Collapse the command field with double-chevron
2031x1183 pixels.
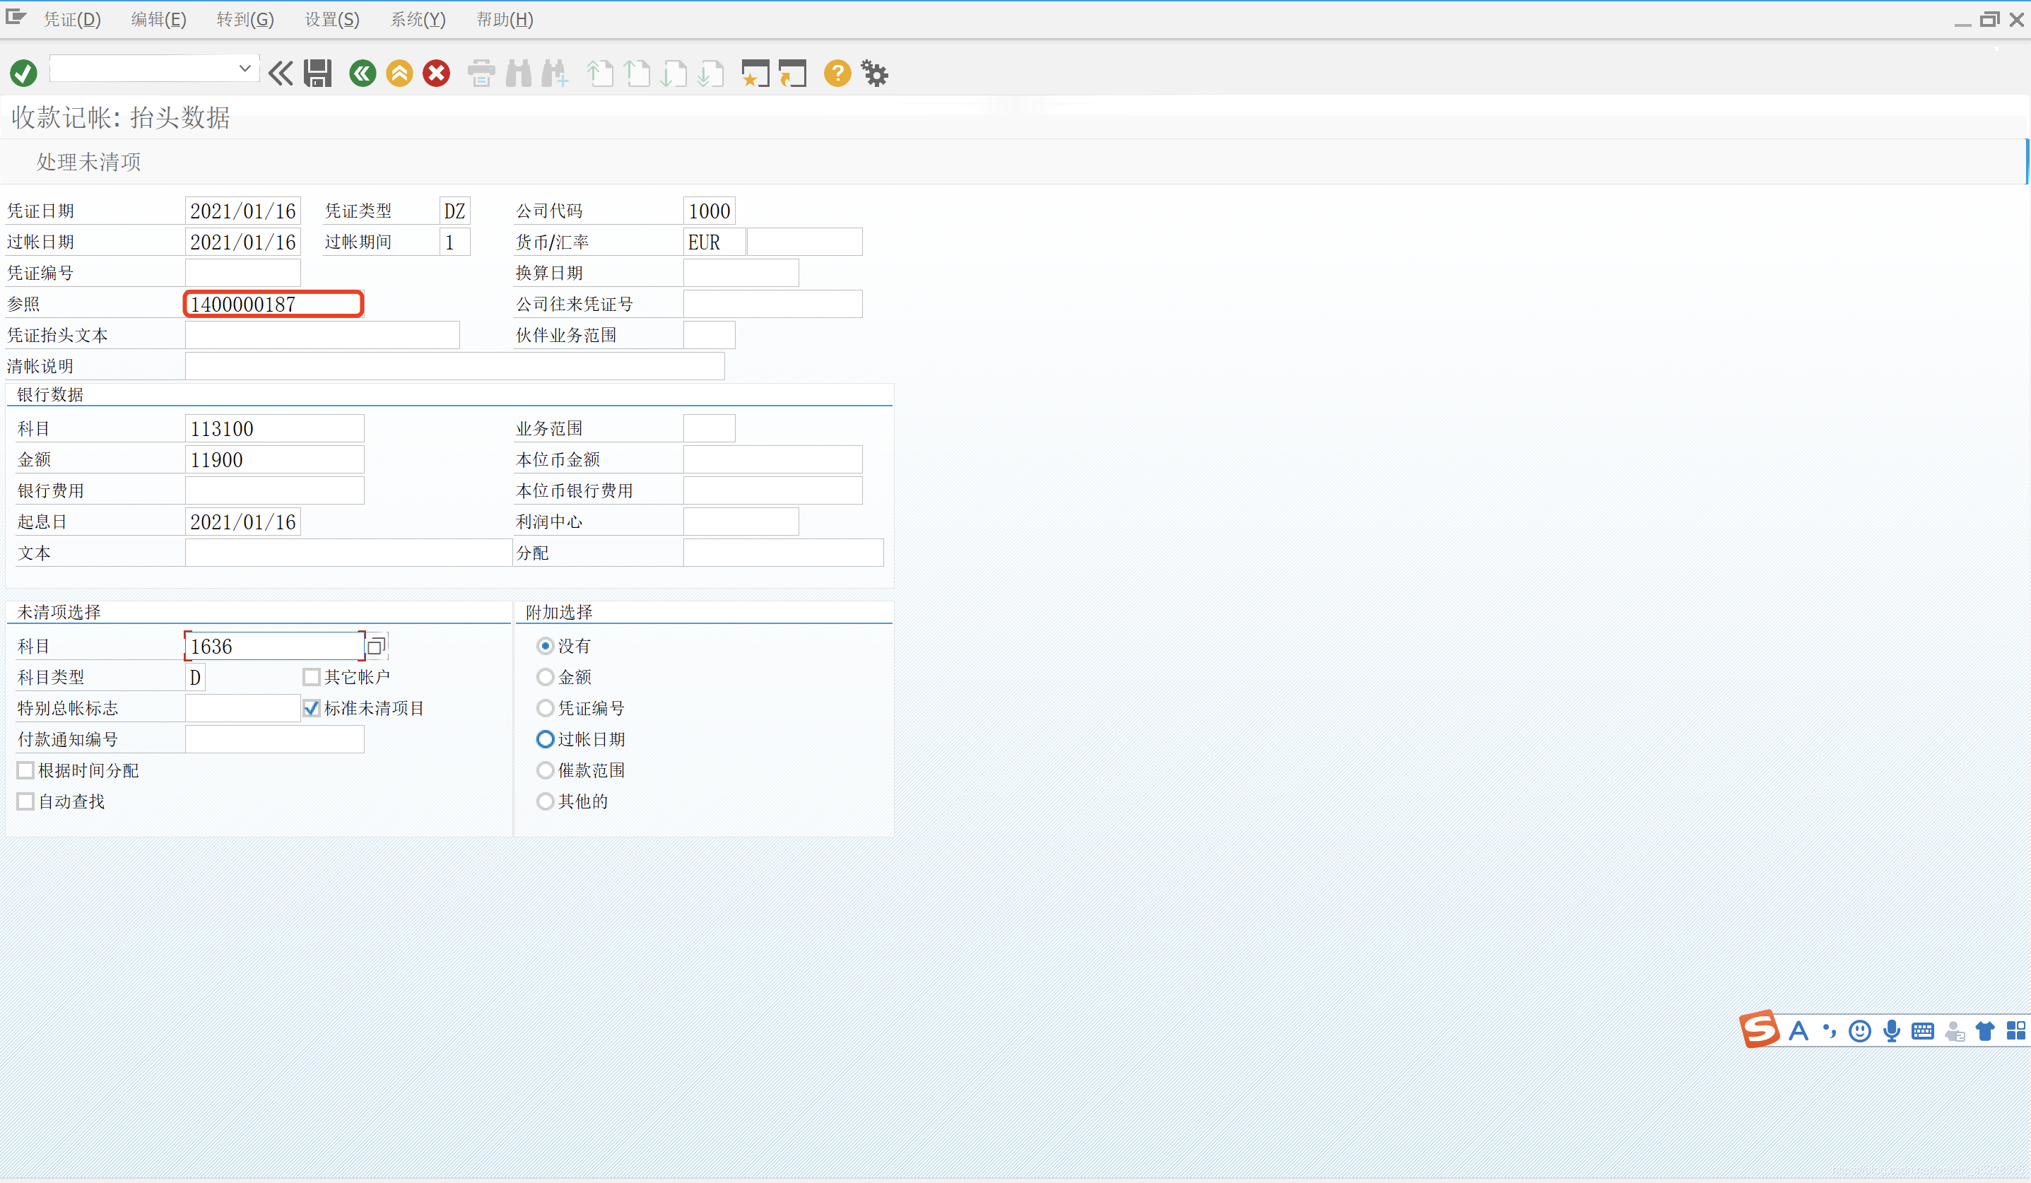(x=281, y=73)
